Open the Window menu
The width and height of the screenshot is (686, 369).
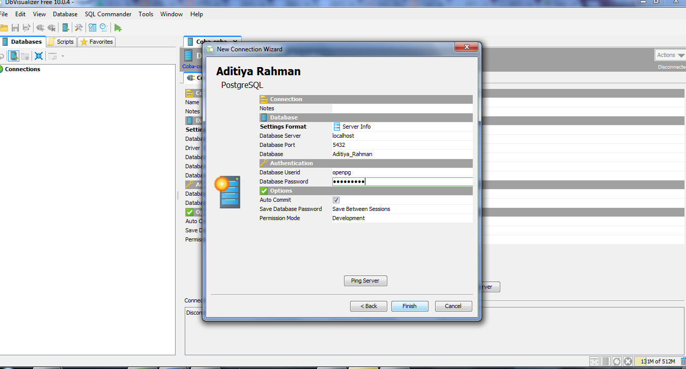171,14
